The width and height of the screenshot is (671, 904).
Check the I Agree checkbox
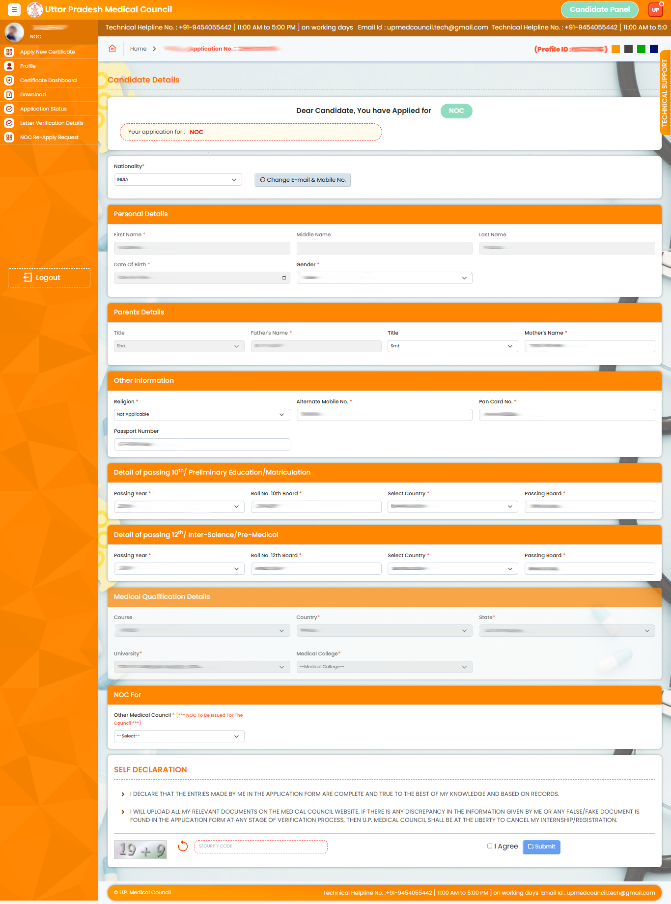tap(490, 846)
